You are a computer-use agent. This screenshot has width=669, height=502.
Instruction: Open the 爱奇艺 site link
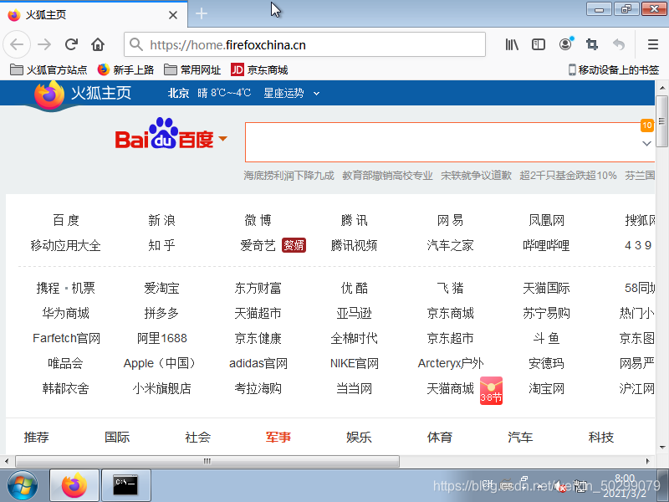258,245
